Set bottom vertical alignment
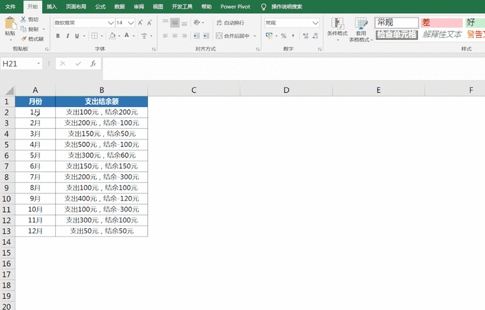Image resolution: width=485 pixels, height=310 pixels. 185,22
